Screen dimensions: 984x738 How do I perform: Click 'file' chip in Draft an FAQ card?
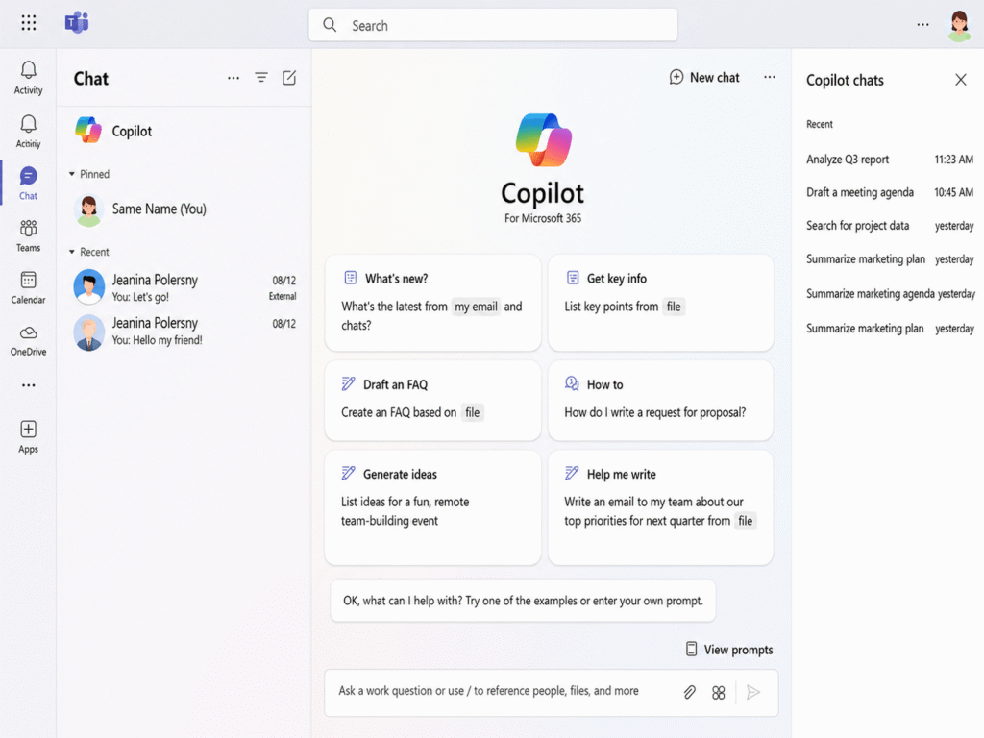click(472, 413)
